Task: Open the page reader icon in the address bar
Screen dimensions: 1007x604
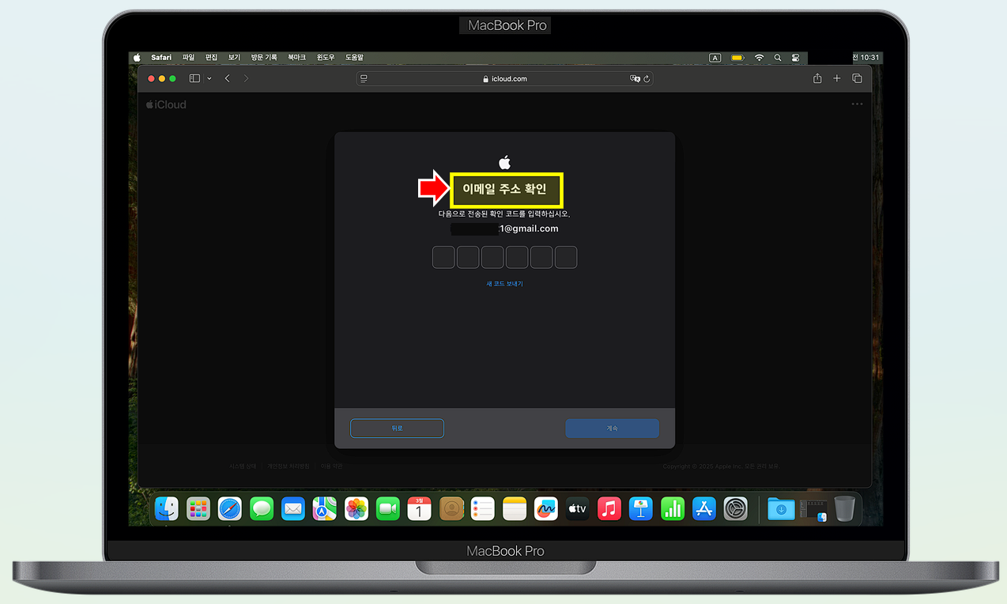Action: [364, 79]
